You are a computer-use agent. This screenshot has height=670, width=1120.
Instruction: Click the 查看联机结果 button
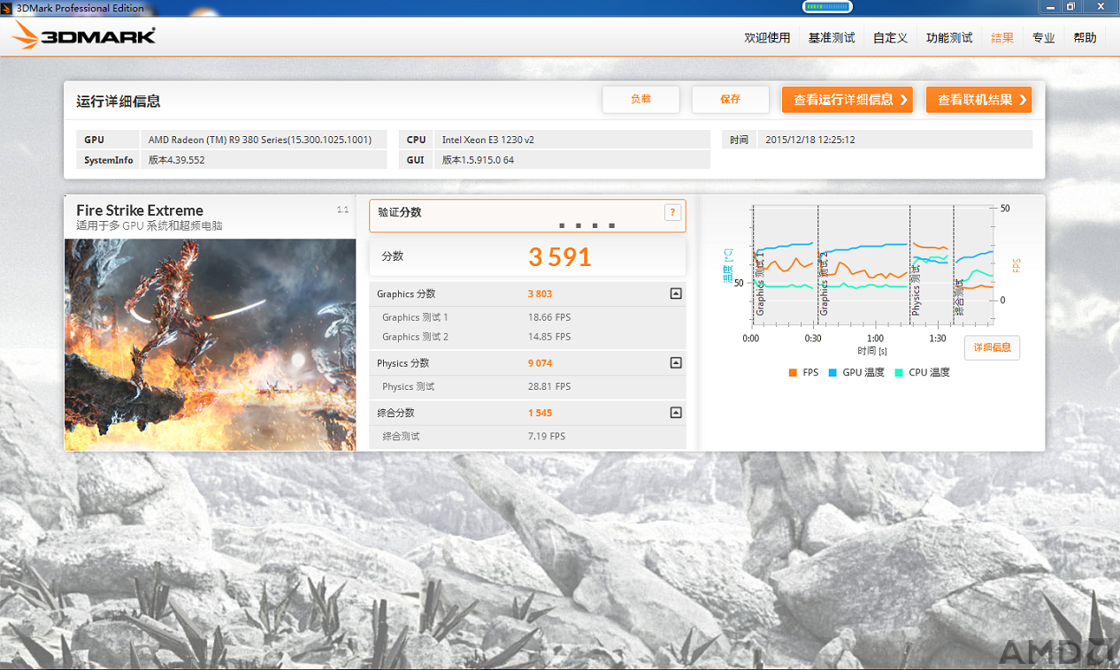click(x=978, y=100)
